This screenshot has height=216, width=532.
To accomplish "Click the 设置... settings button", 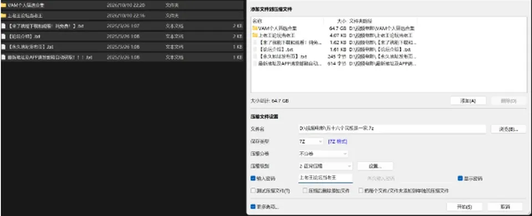I will 375,166.
